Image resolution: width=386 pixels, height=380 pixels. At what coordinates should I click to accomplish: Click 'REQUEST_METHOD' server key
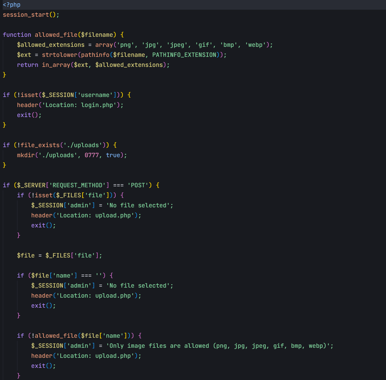[x=77, y=185]
